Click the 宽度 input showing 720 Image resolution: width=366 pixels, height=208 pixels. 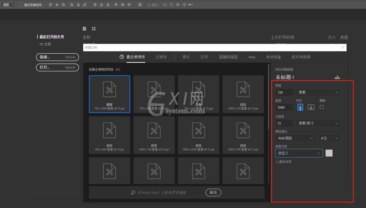point(284,92)
